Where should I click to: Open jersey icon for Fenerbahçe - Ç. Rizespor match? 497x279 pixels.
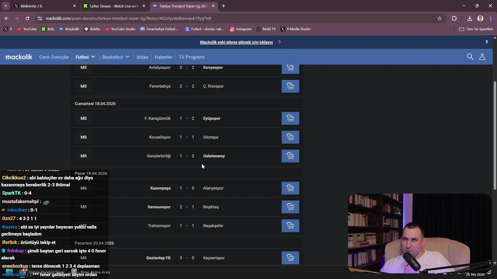tap(290, 86)
